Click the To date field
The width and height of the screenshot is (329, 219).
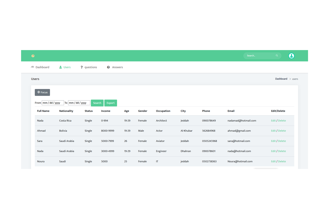pyautogui.click(x=79, y=103)
